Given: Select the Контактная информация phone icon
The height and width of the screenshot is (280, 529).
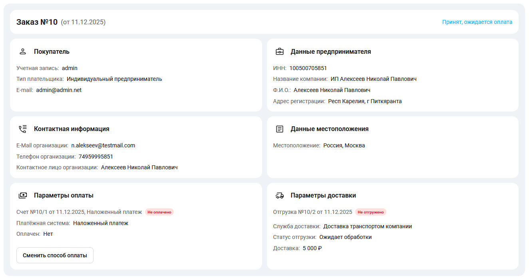Looking at the screenshot, I should 22,129.
